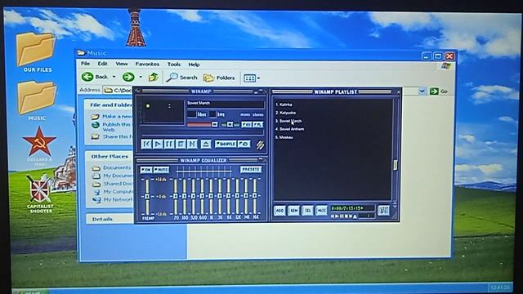Toggle Winamp repeat mode
523x294 pixels.
(244, 144)
